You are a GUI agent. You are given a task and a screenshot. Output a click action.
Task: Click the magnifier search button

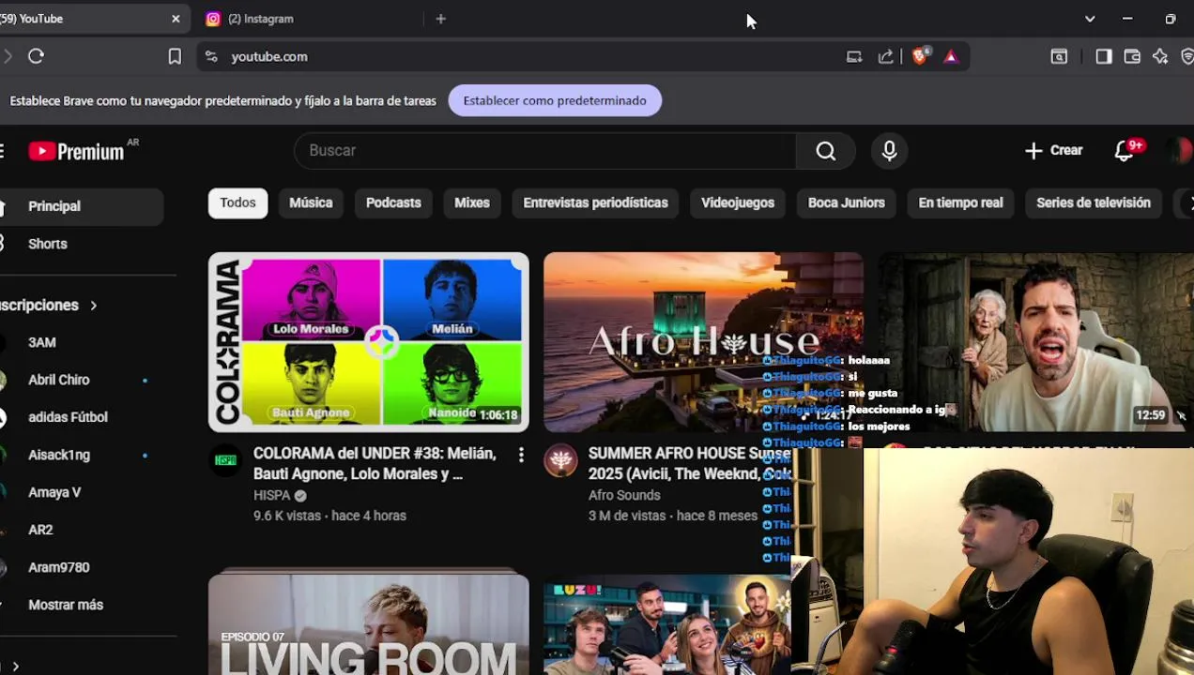click(825, 151)
